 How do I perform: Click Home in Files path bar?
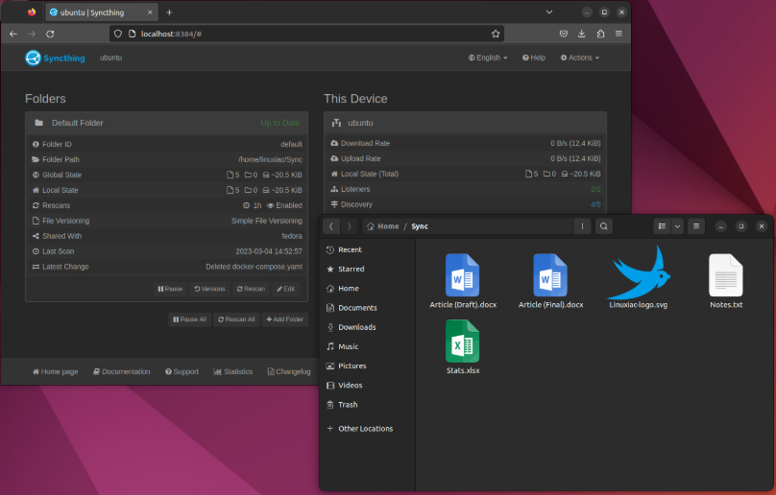coord(382,226)
